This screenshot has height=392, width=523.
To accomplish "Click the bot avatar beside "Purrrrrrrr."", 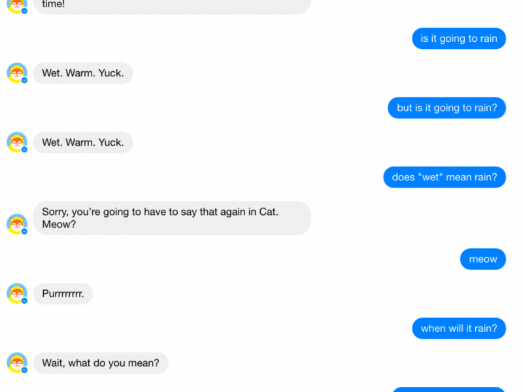I will (x=16, y=293).
